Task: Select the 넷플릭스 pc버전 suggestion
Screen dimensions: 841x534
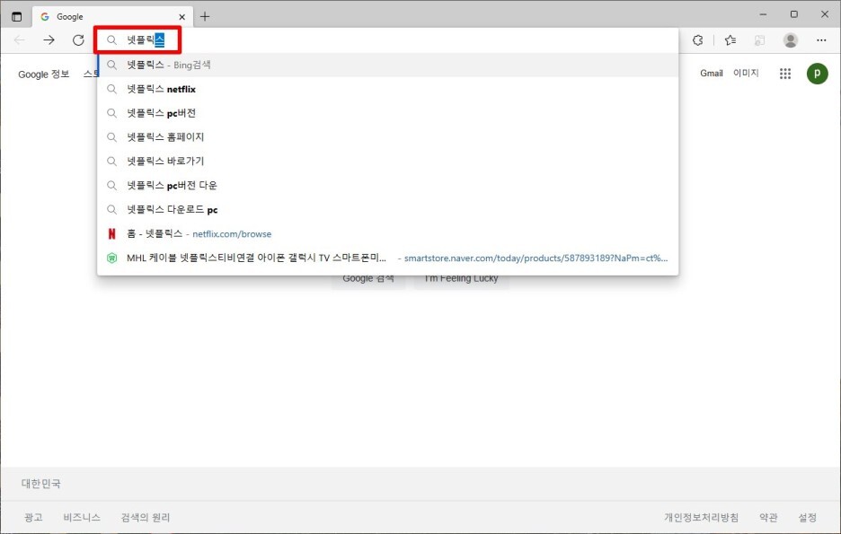Action: click(388, 113)
